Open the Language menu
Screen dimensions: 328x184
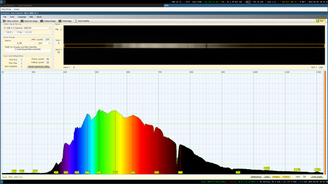[x=22, y=17]
